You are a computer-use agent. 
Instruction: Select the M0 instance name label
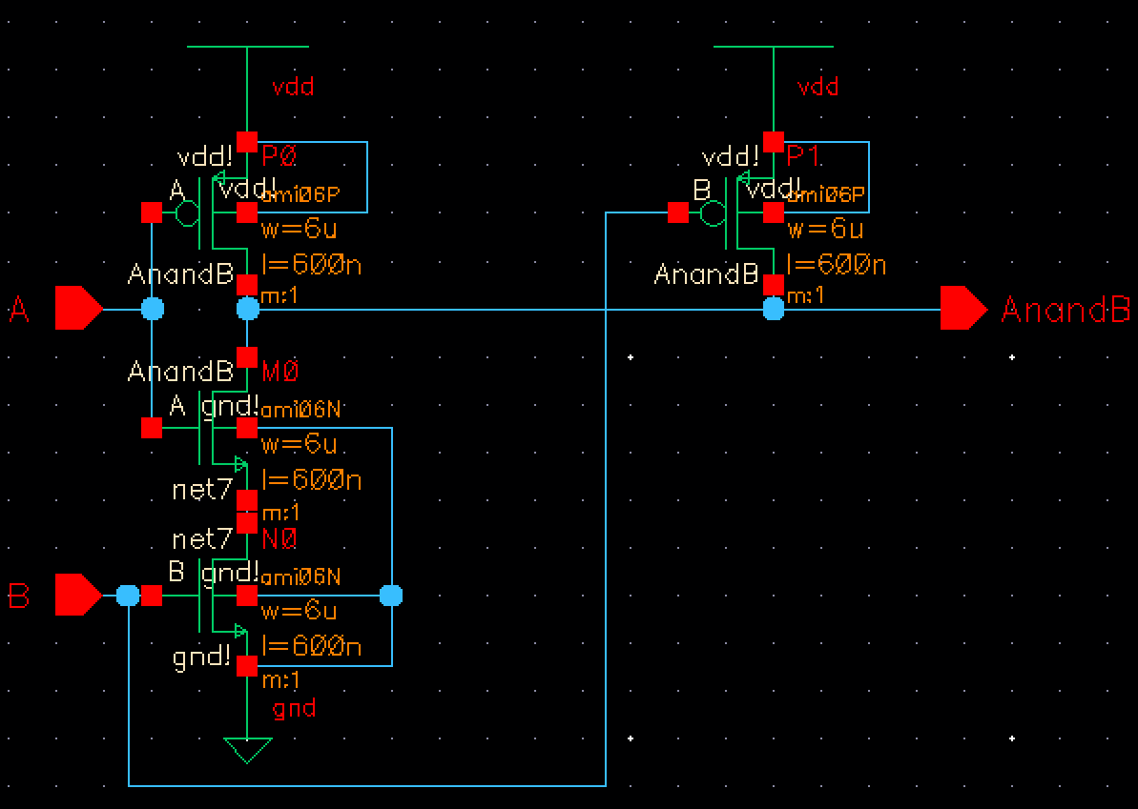click(x=280, y=373)
